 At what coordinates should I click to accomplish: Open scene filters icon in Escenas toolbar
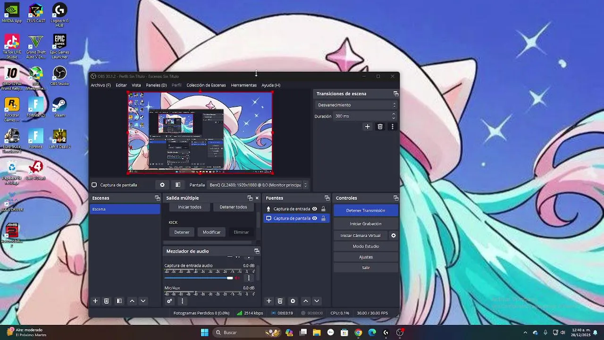tap(119, 301)
